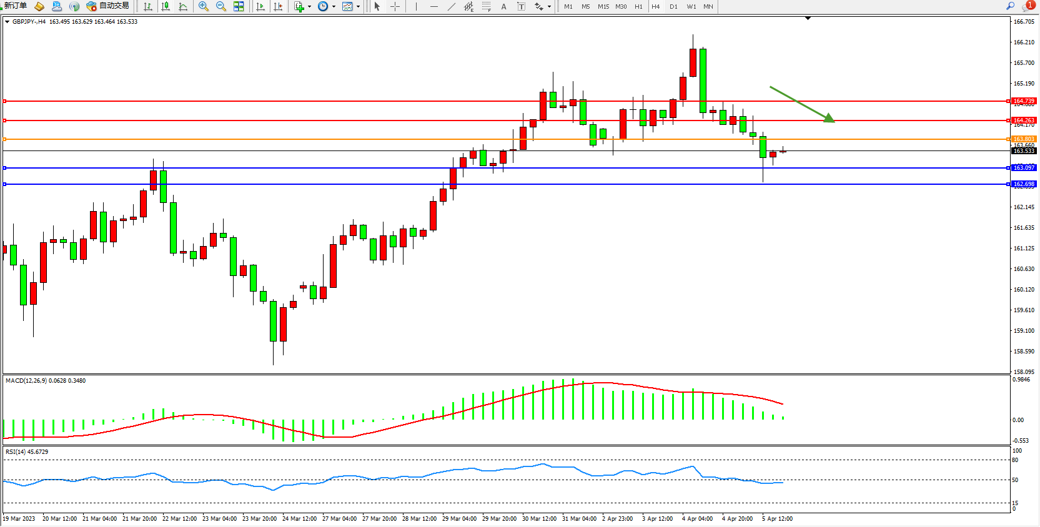Toggle chart auto scroll
The image size is (1040, 527).
click(260, 6)
